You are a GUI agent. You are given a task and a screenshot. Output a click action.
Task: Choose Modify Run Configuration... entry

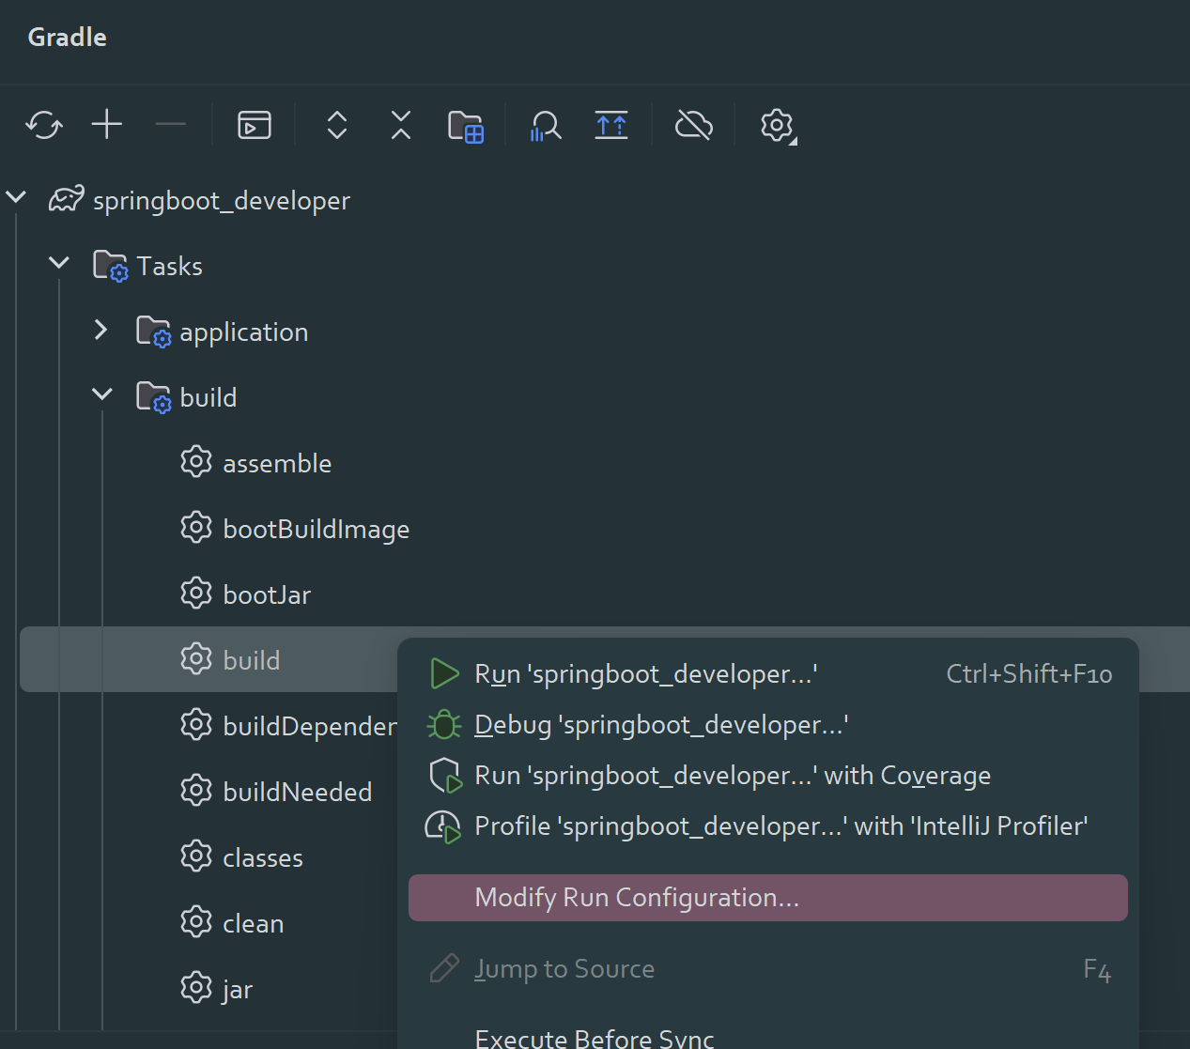(768, 898)
